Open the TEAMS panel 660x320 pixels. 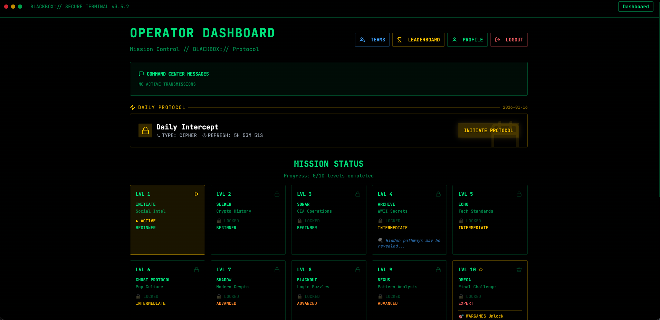point(372,39)
